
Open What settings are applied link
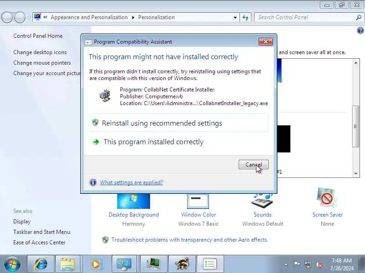click(131, 182)
